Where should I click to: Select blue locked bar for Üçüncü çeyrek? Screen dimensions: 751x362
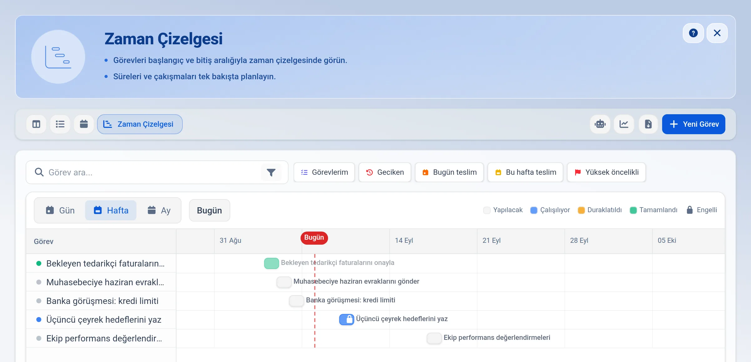[347, 320]
